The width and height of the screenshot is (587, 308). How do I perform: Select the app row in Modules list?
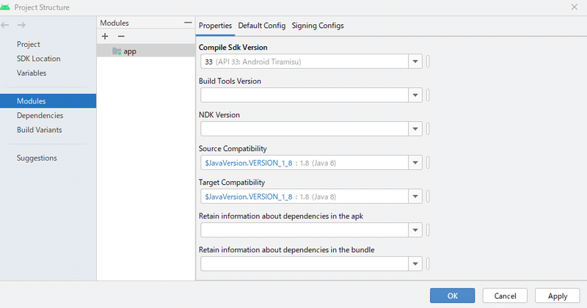[x=146, y=51]
